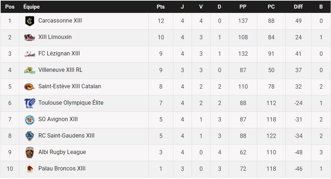This screenshot has height=179, width=331.
Task: Sort by the PP column header
Action: (x=243, y=7)
